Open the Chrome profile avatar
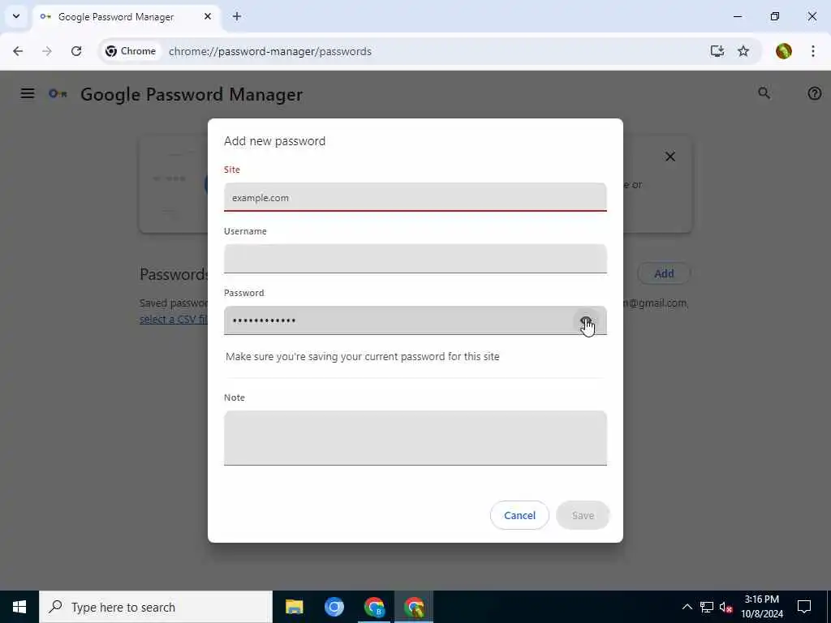The width and height of the screenshot is (831, 623). tap(783, 51)
